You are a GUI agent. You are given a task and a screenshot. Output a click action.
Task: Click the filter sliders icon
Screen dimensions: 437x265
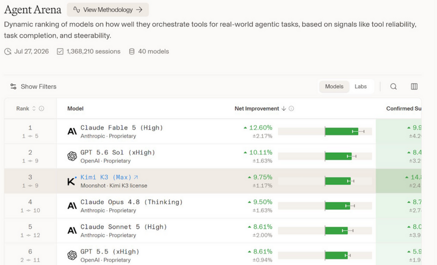pos(13,86)
